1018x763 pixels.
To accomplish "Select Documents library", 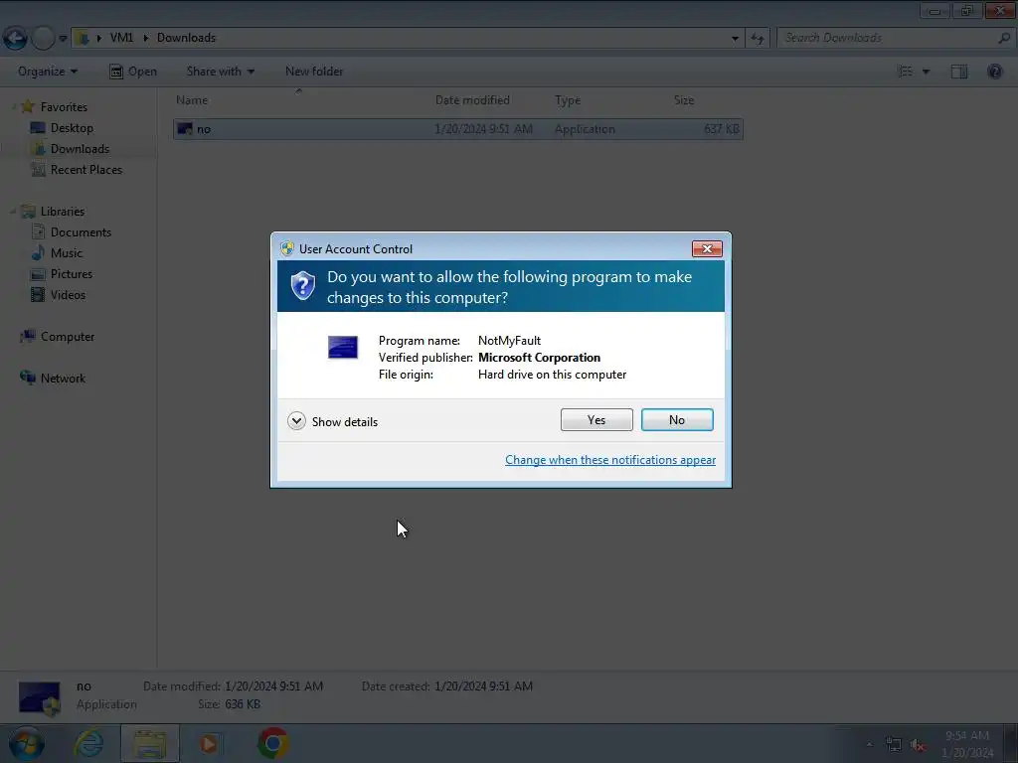I will pos(81,232).
